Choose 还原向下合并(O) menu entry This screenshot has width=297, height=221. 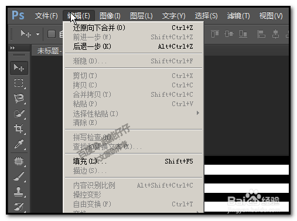pyautogui.click(x=134, y=28)
